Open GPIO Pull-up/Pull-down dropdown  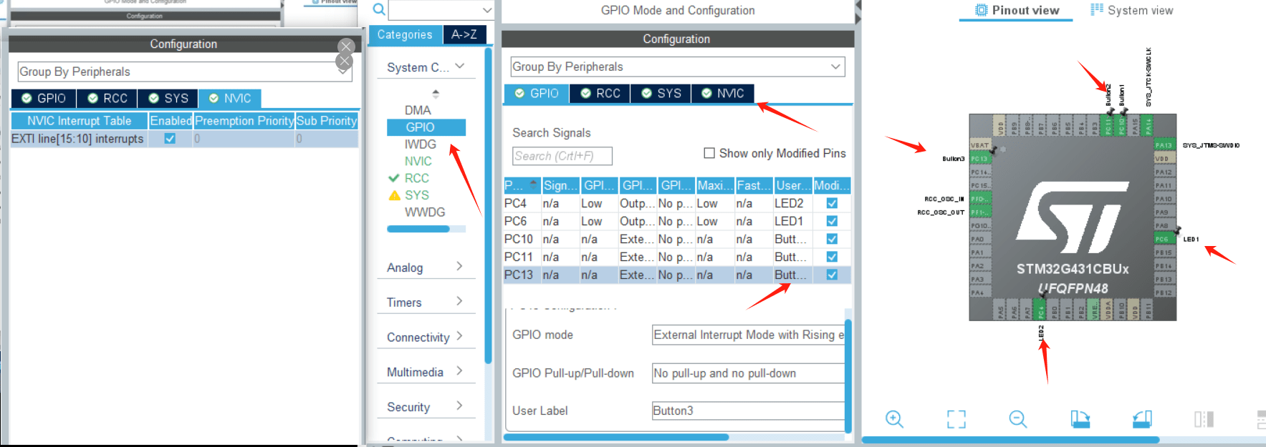pyautogui.click(x=749, y=373)
